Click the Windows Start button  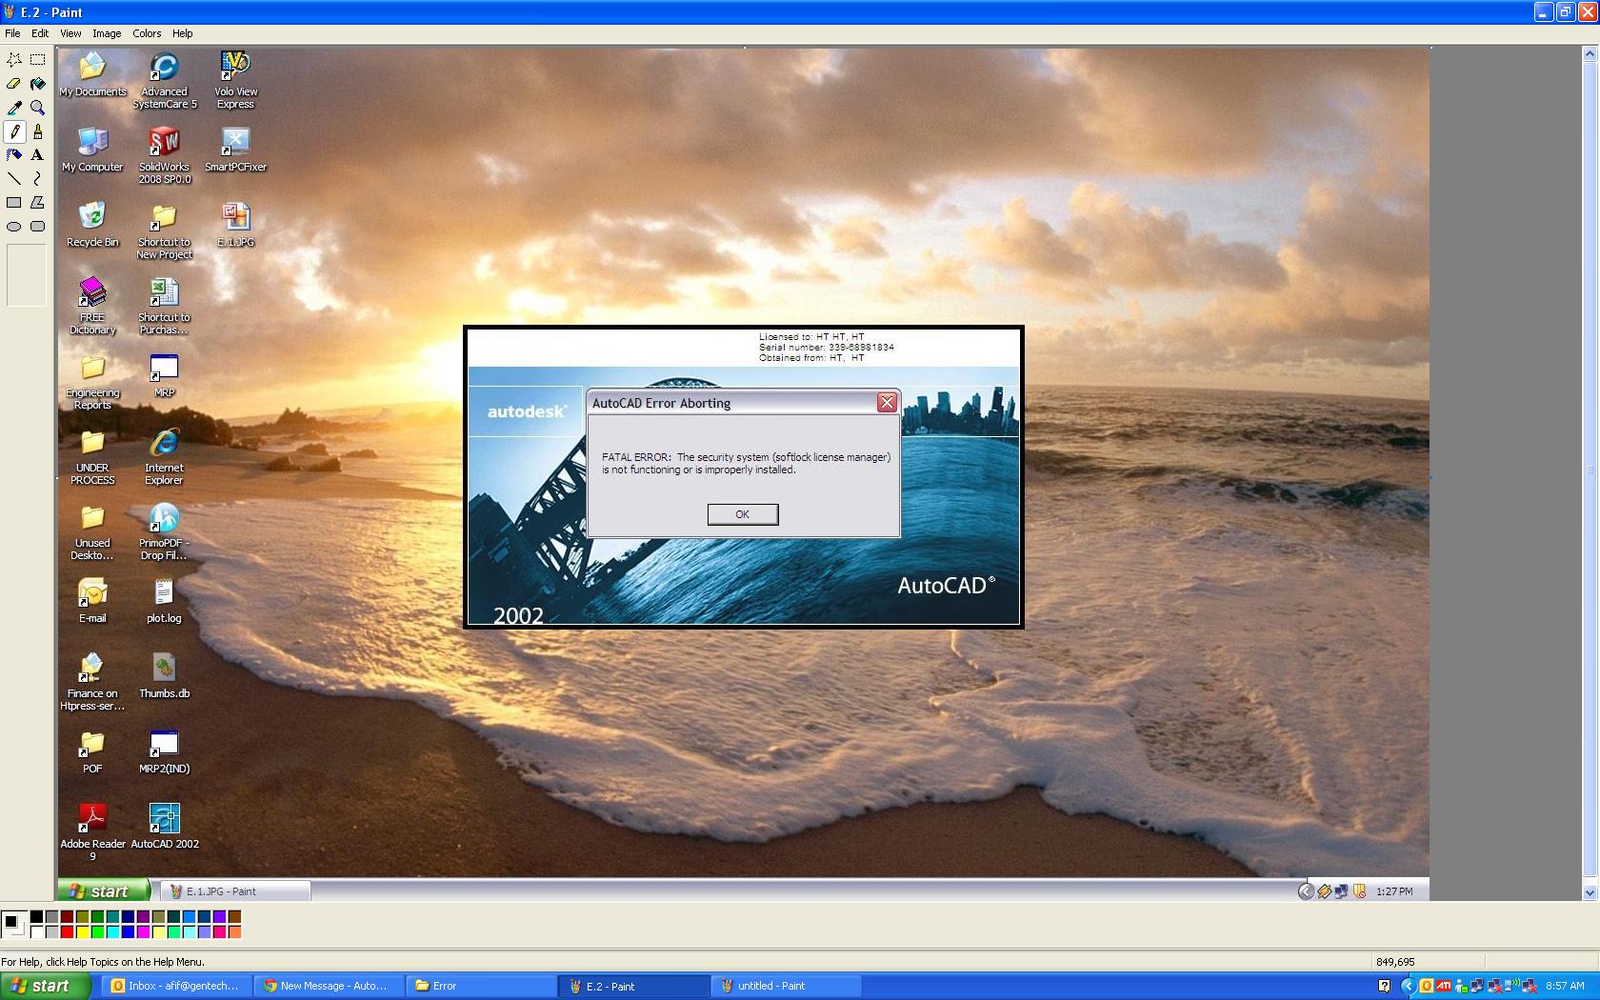(x=47, y=987)
